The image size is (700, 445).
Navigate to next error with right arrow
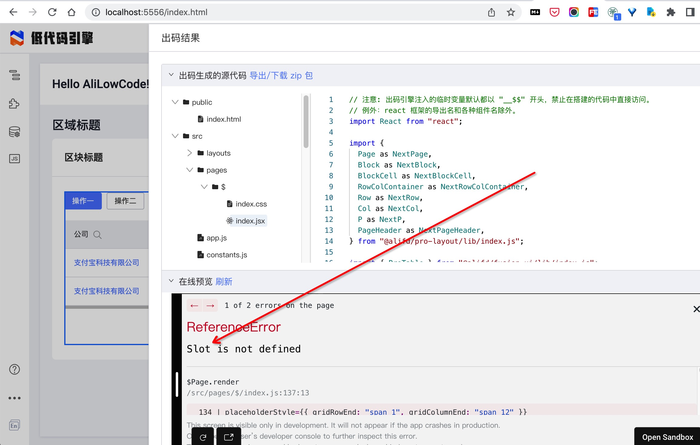click(210, 305)
